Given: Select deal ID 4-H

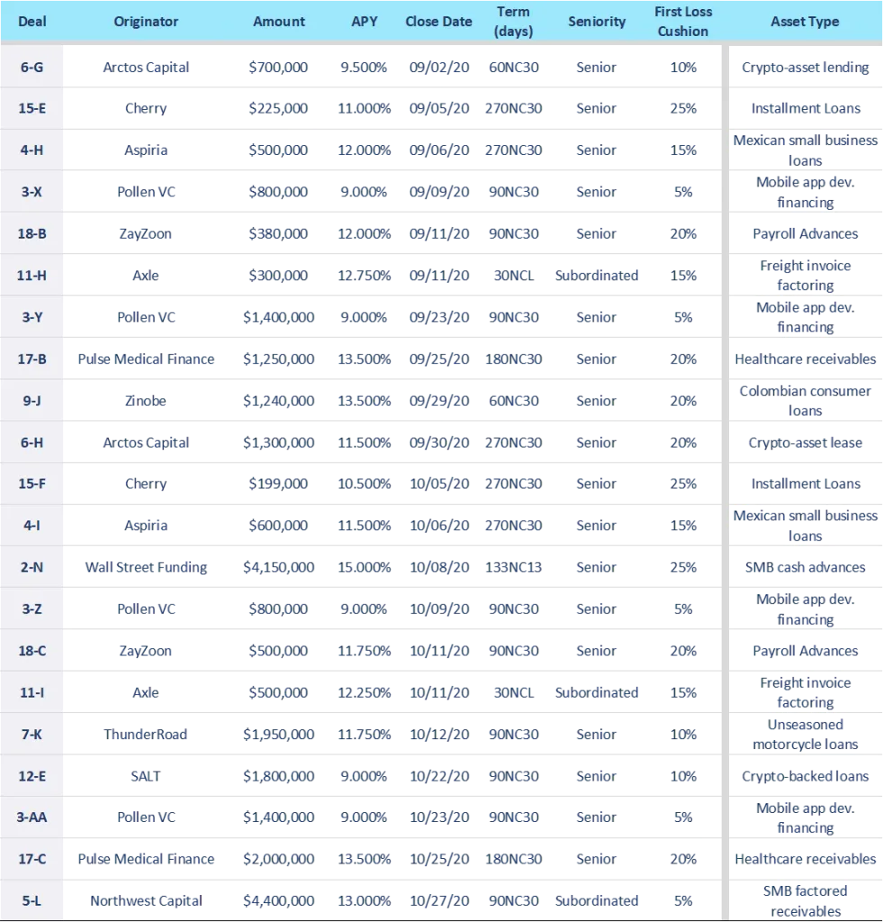Looking at the screenshot, I should click(32, 150).
